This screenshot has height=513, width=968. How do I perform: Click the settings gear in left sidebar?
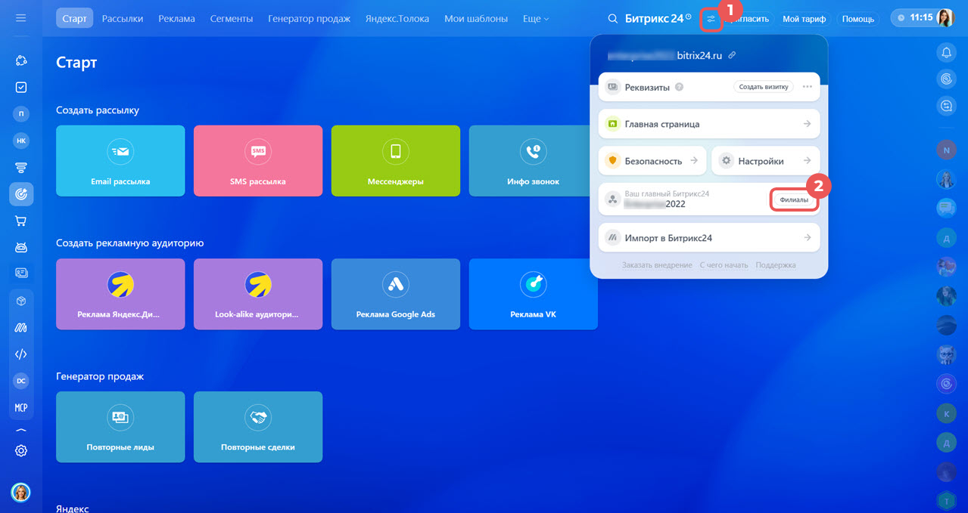pyautogui.click(x=21, y=450)
